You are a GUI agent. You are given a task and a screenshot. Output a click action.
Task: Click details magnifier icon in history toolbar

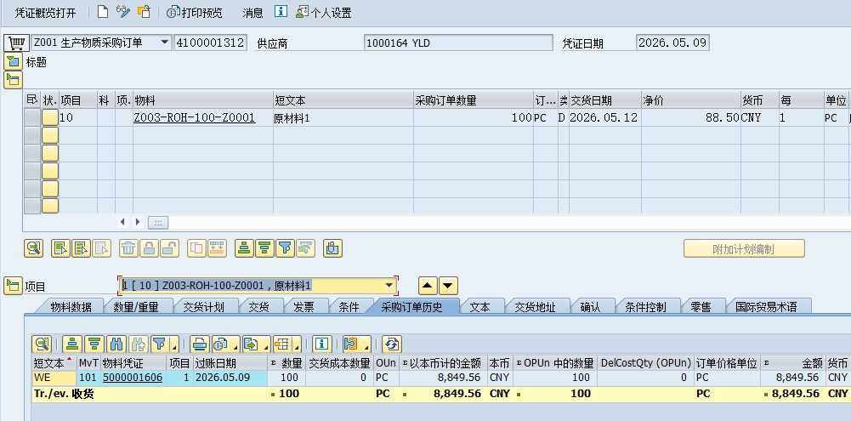click(x=42, y=344)
